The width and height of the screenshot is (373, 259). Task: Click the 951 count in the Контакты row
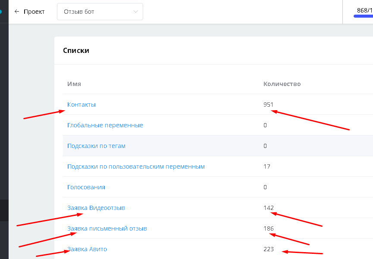tap(268, 105)
